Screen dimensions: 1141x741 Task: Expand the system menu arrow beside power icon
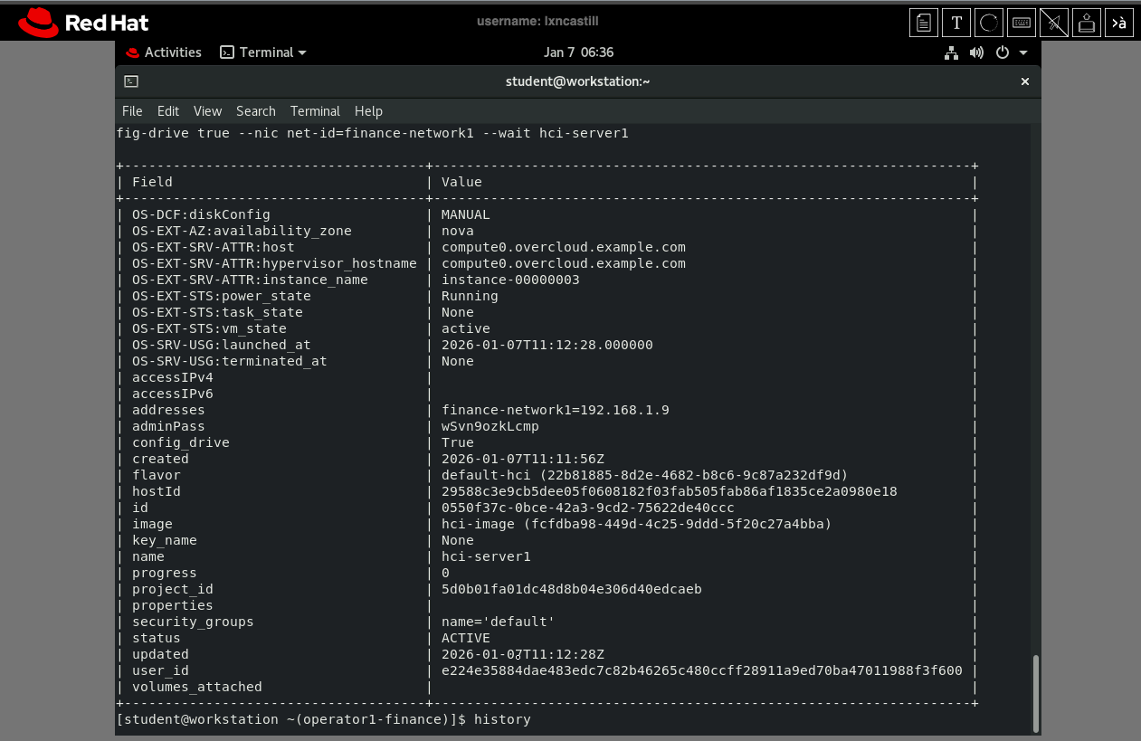pyautogui.click(x=1023, y=52)
